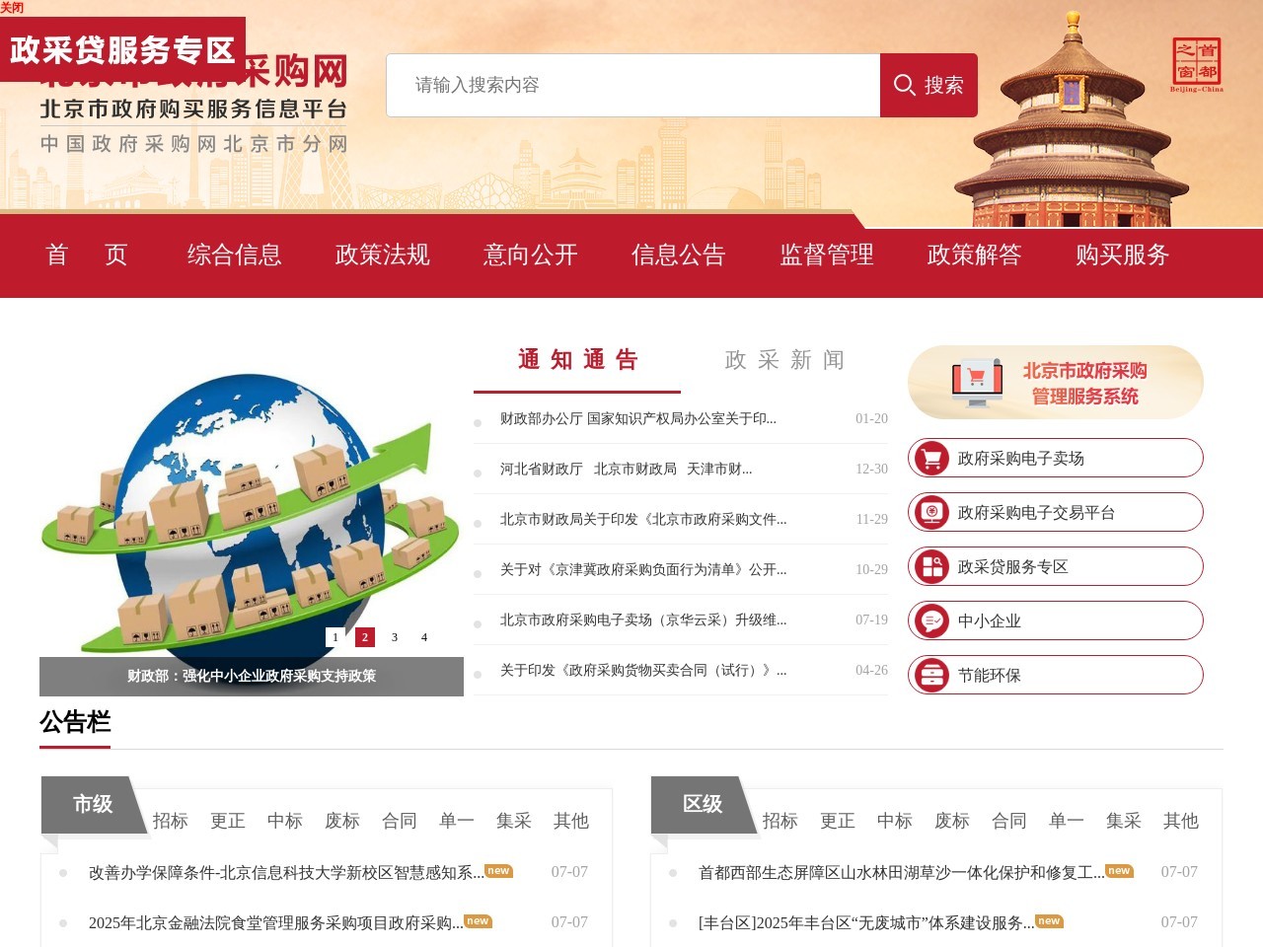The width and height of the screenshot is (1263, 947).
Task: Open the 监督管理 menu item
Action: click(827, 255)
